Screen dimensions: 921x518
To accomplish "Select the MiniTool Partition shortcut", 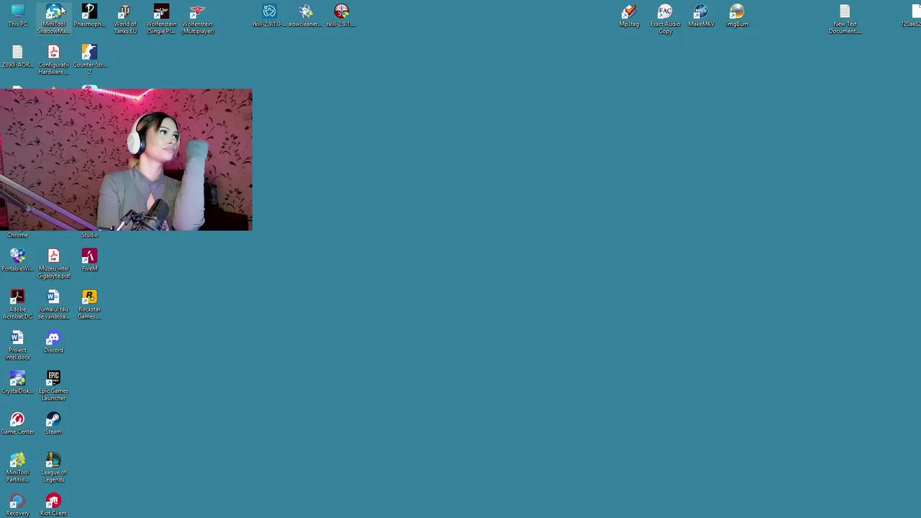I will [x=17, y=468].
